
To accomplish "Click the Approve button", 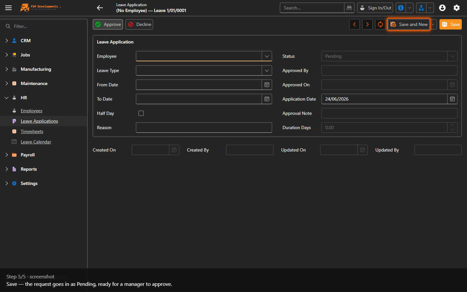I will click(108, 24).
